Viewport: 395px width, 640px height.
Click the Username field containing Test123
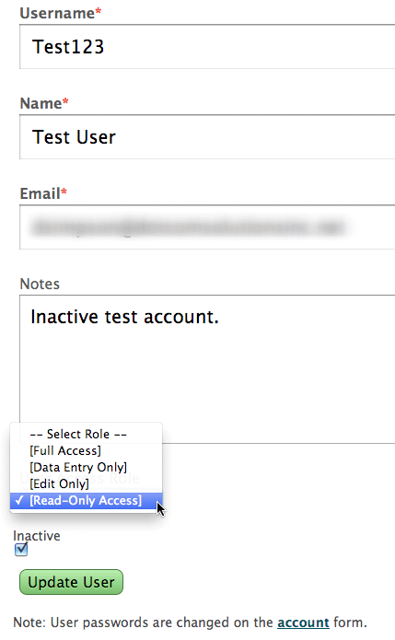pyautogui.click(x=207, y=47)
